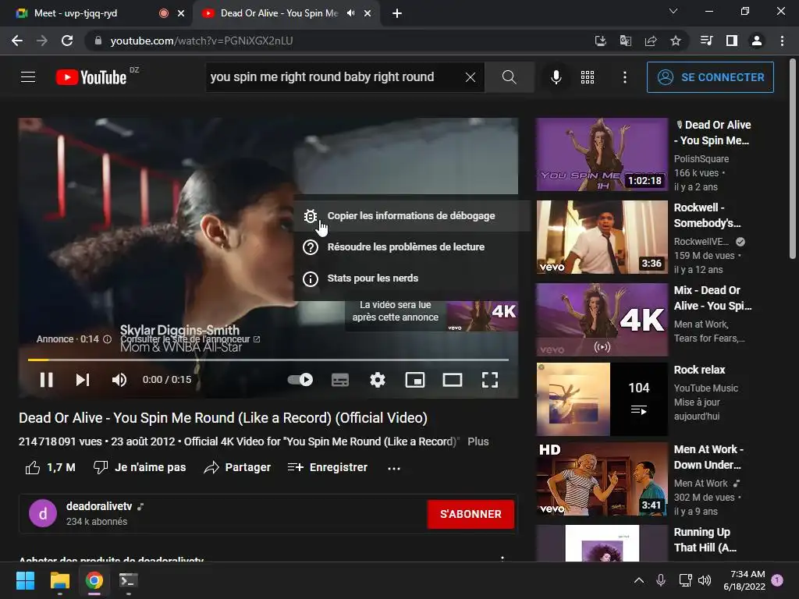
Task: Open Chrome three-dot menu
Action: [782, 41]
